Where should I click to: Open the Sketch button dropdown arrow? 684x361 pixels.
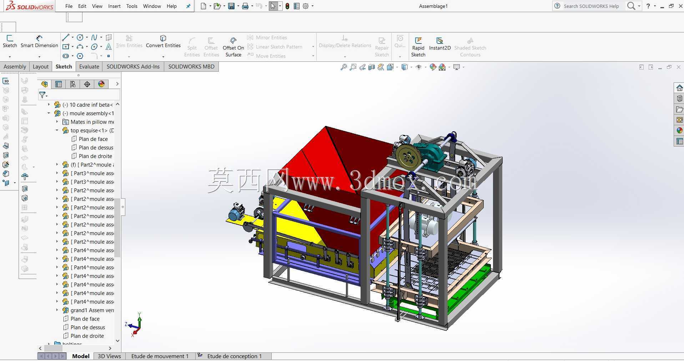10,57
